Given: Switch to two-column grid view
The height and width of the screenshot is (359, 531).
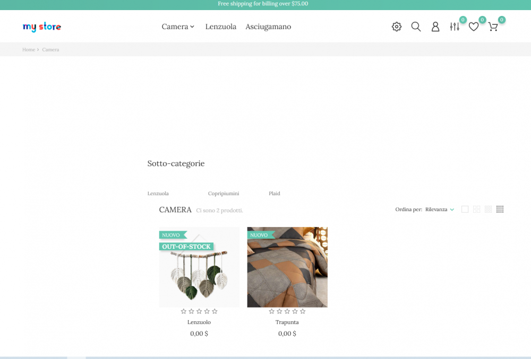Looking at the screenshot, I should coord(476,209).
